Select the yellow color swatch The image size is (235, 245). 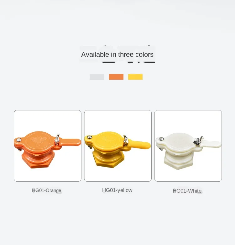pyautogui.click(x=135, y=77)
